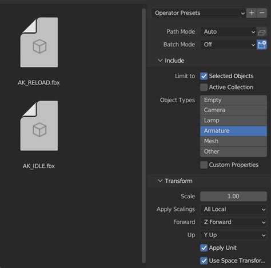Open the Up axis dropdown
The image size is (271, 268).
[x=233, y=235]
